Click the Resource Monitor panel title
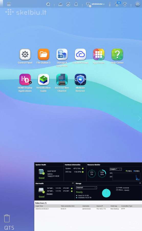This screenshot has width=142, height=231. (94, 165)
